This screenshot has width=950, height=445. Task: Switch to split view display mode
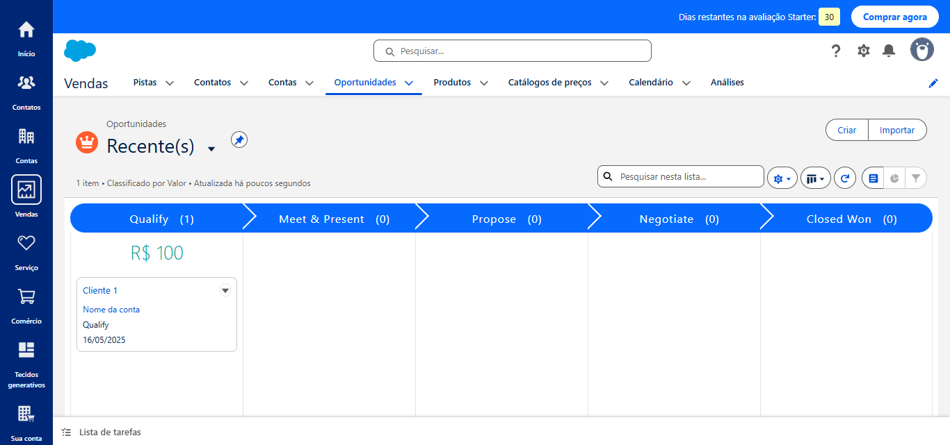[x=873, y=178]
